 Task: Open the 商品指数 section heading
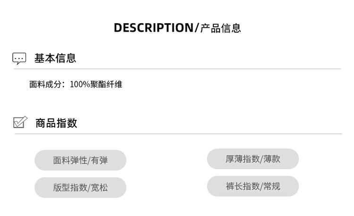56,123
